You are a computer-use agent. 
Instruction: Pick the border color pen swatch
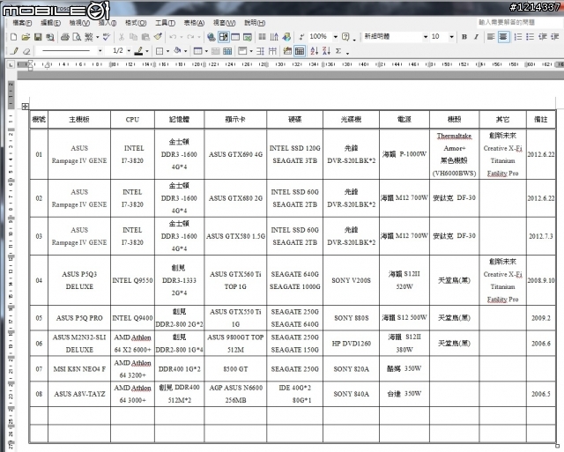pos(138,51)
